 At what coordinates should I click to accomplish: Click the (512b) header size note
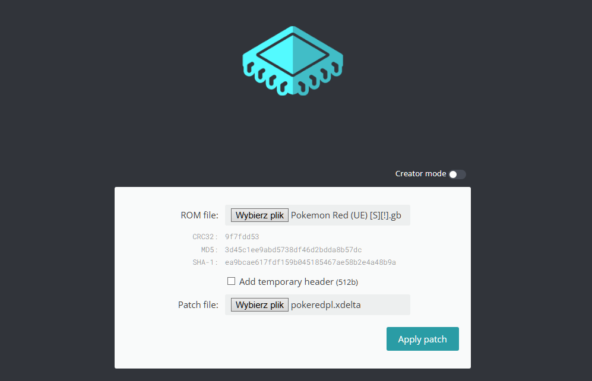(x=347, y=282)
